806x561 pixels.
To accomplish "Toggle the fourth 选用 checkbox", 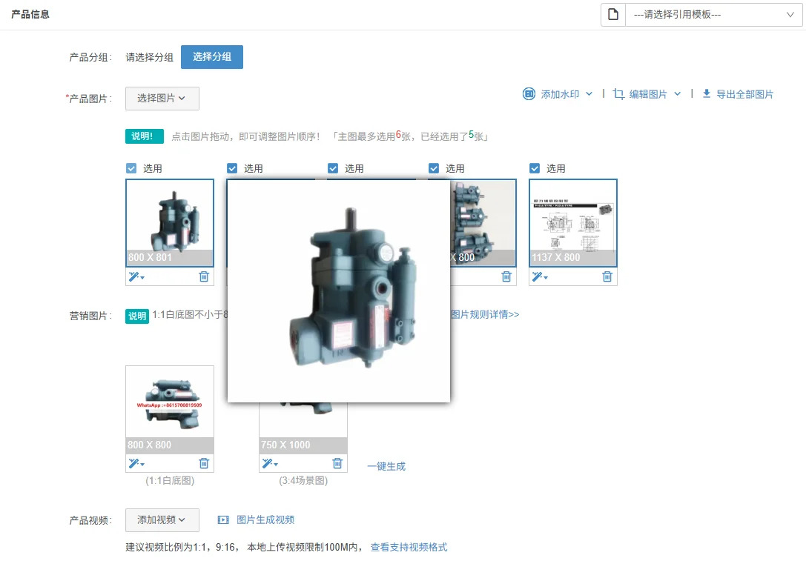I will tap(433, 168).
